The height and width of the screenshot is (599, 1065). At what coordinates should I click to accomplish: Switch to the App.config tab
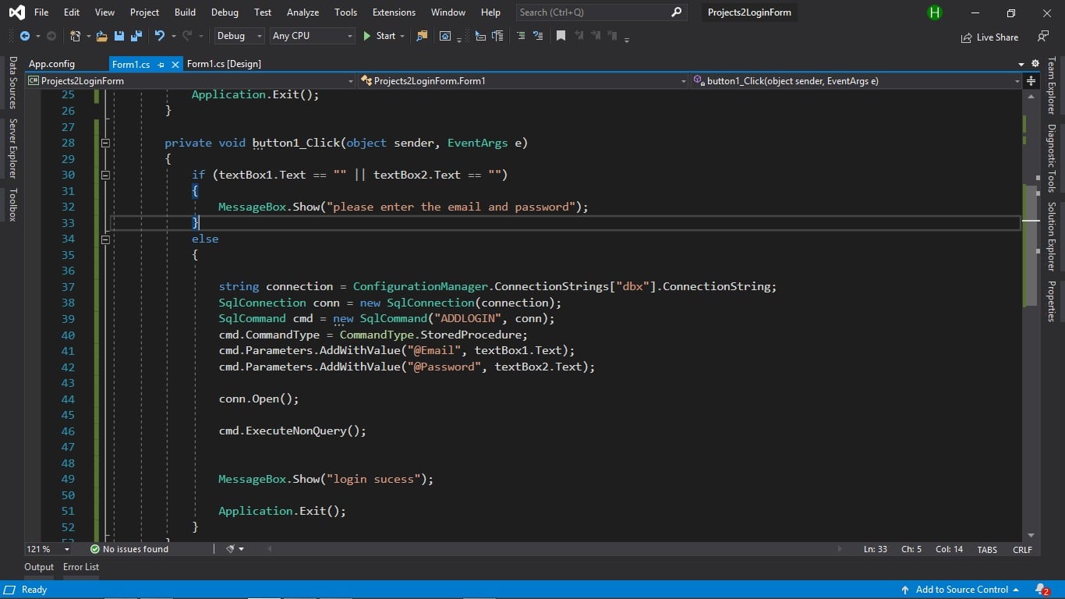coord(51,64)
